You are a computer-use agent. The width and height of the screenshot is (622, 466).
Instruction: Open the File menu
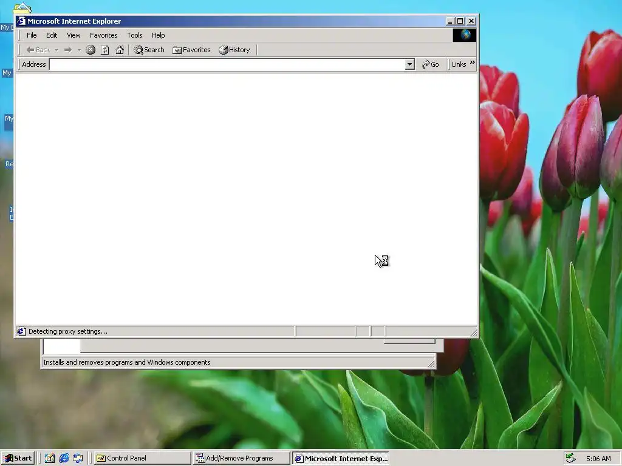32,35
